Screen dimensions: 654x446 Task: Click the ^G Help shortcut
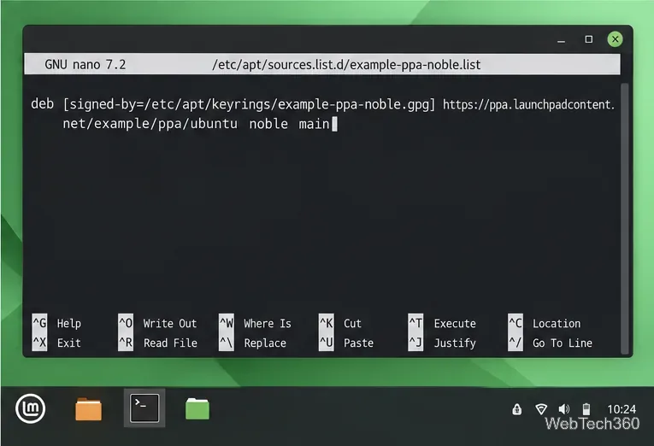(56, 324)
